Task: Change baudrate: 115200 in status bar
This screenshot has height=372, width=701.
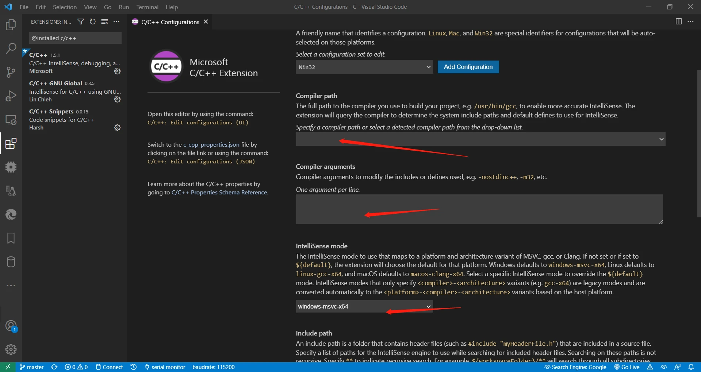Action: click(214, 367)
